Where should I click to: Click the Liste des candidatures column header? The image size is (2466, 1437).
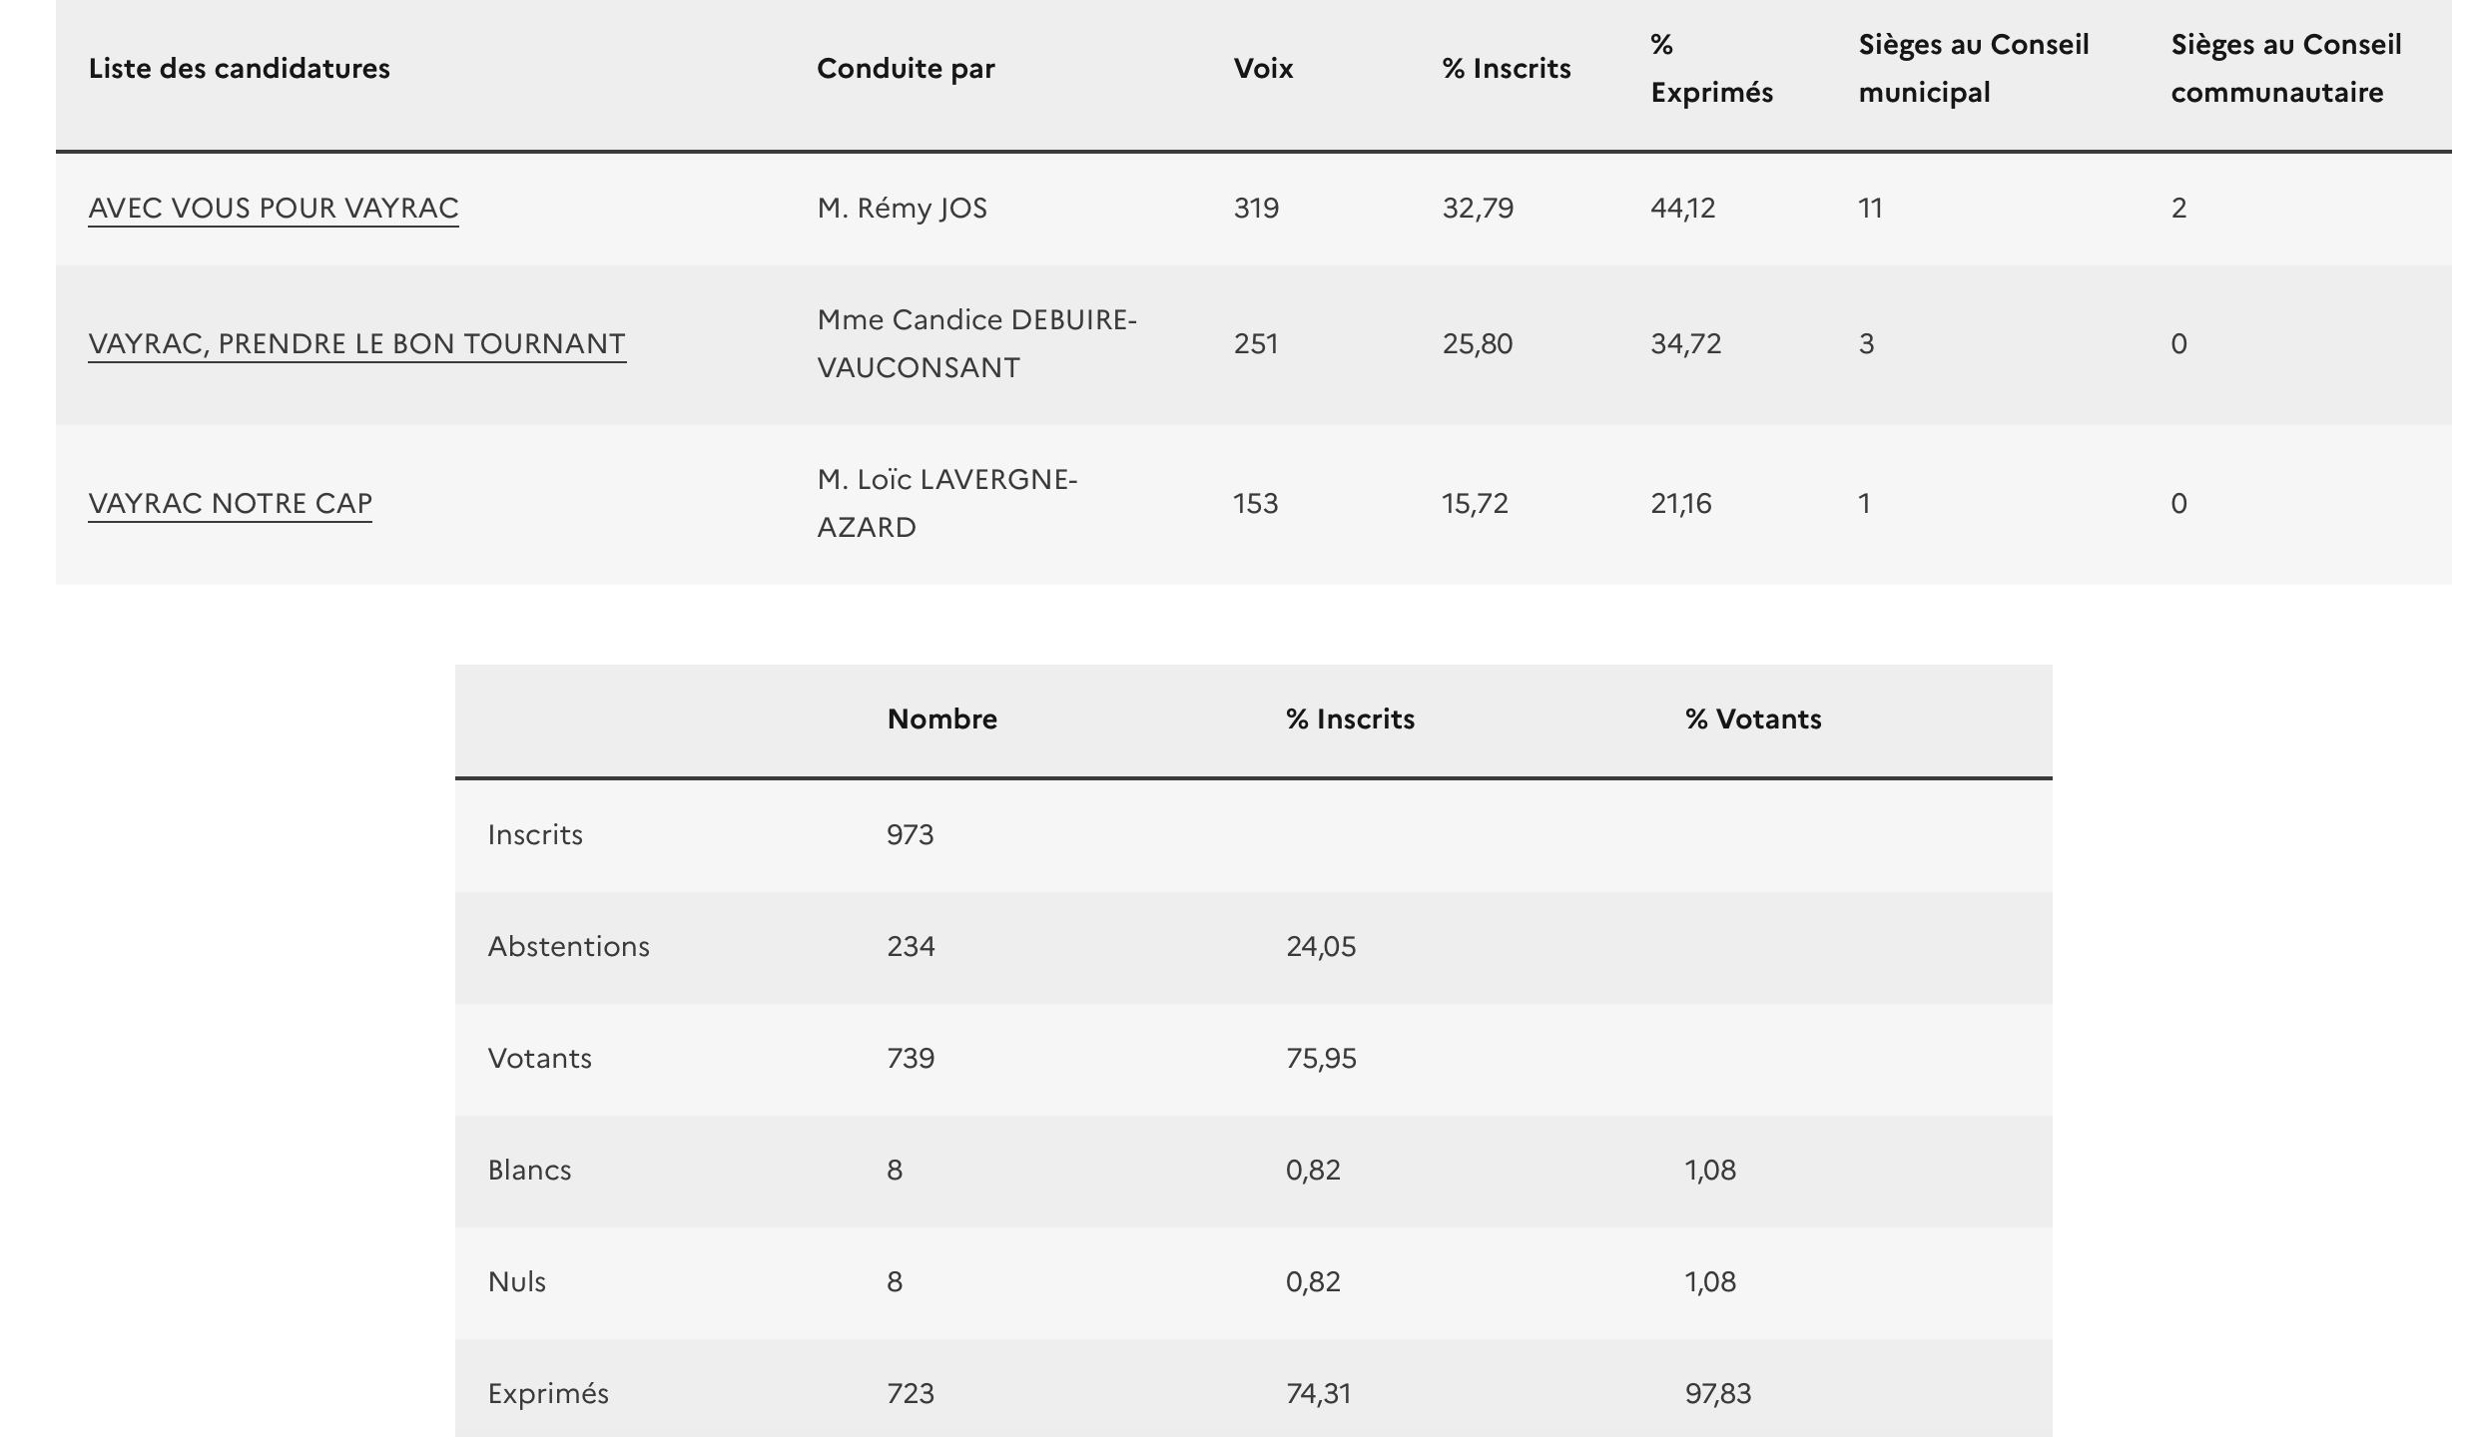coord(239,68)
